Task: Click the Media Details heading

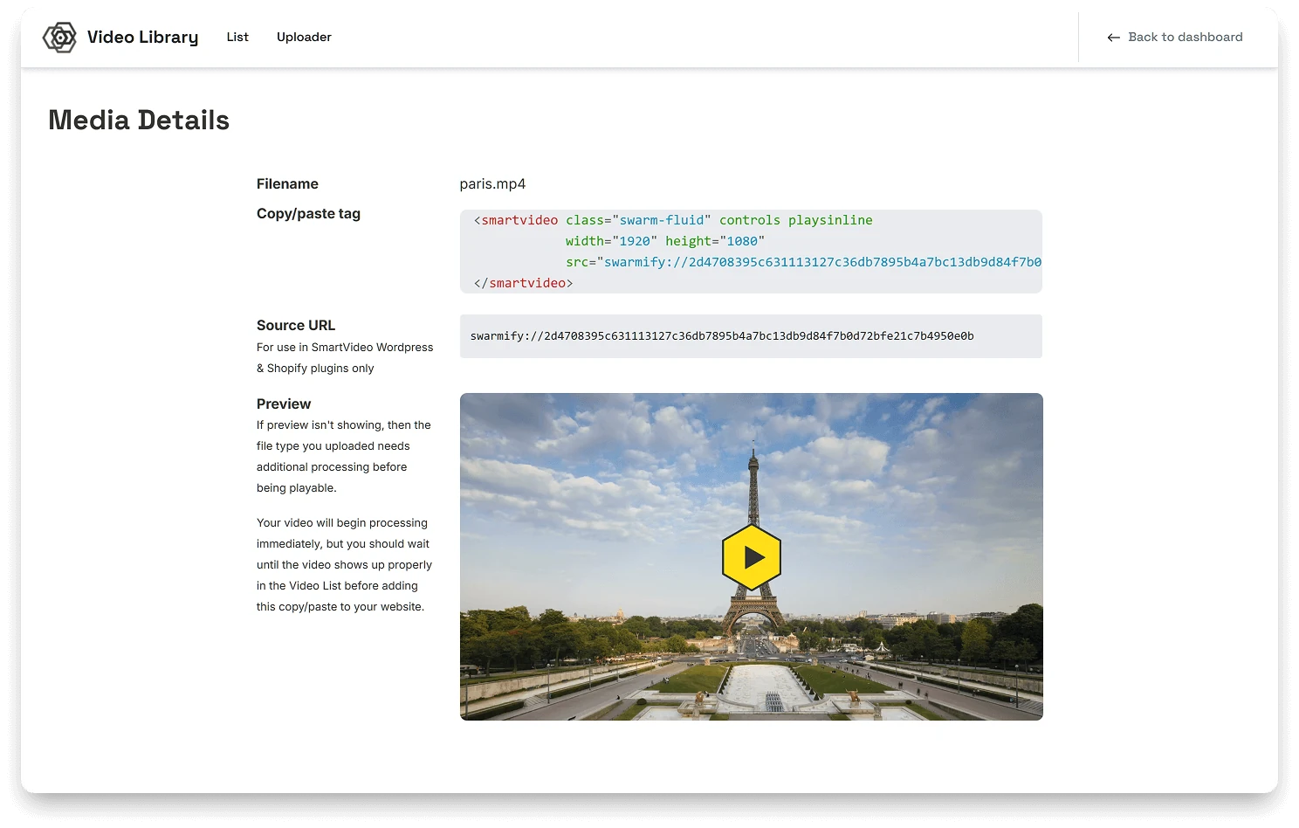Action: point(139,120)
